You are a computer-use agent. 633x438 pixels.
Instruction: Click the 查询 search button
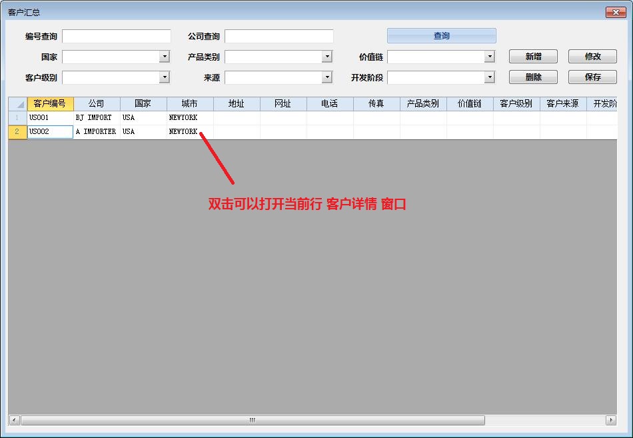pos(441,36)
